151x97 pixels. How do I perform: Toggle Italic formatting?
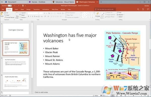click(31, 17)
